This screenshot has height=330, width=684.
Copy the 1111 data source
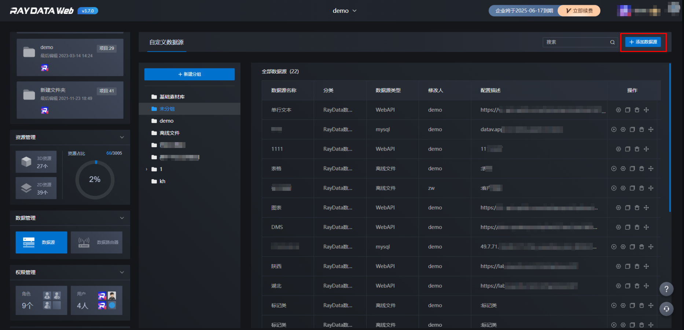click(x=628, y=149)
